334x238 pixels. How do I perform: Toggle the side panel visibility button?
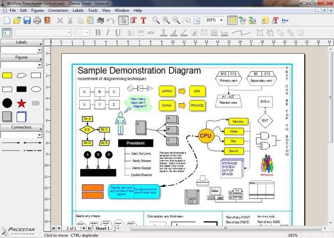(x=7, y=33)
